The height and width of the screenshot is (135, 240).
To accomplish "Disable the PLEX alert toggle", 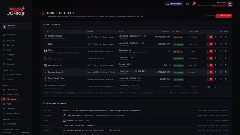I will tap(210, 44).
